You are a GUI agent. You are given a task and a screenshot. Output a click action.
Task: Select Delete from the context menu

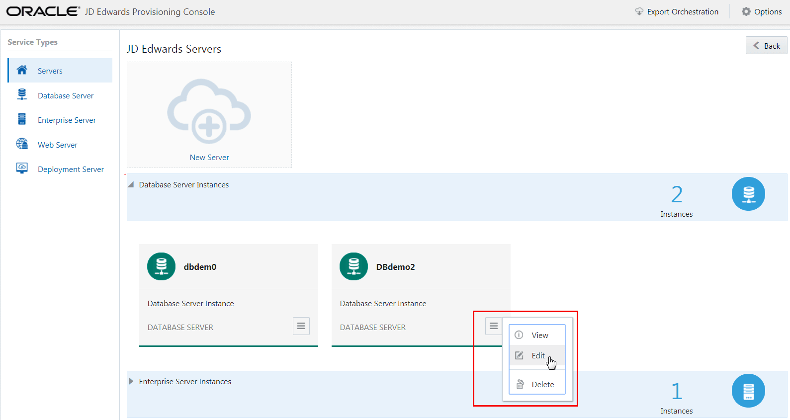537,384
